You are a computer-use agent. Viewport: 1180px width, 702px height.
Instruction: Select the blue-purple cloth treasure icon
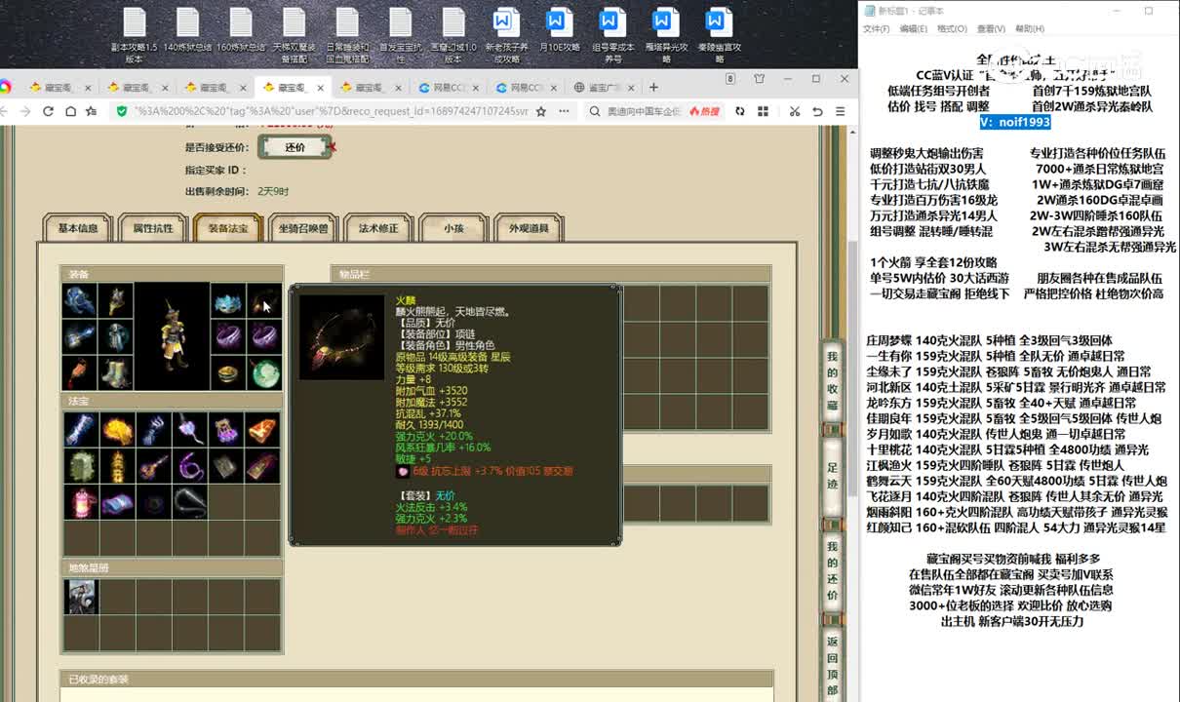117,502
